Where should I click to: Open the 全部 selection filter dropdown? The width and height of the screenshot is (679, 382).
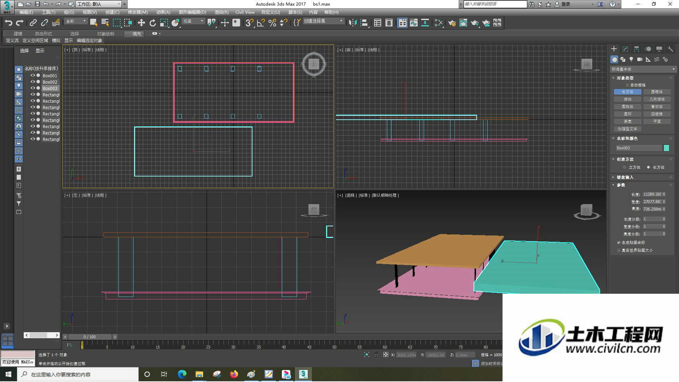click(x=76, y=21)
